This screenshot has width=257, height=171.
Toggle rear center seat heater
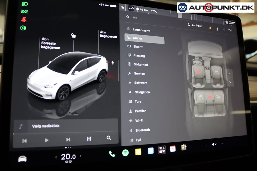click(209, 96)
